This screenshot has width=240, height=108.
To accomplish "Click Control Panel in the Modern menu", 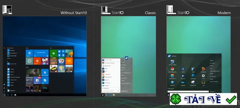I will (213, 76).
